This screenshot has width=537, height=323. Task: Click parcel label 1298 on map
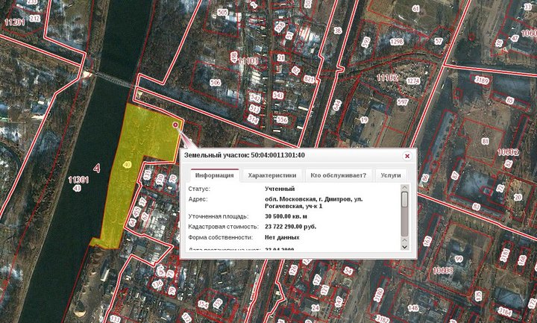pyautogui.click(x=396, y=42)
